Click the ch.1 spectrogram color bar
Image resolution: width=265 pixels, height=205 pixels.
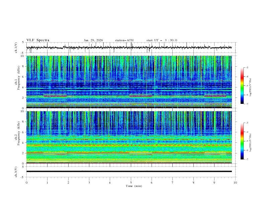[242, 86]
